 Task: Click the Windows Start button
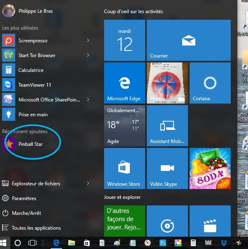click(4, 243)
